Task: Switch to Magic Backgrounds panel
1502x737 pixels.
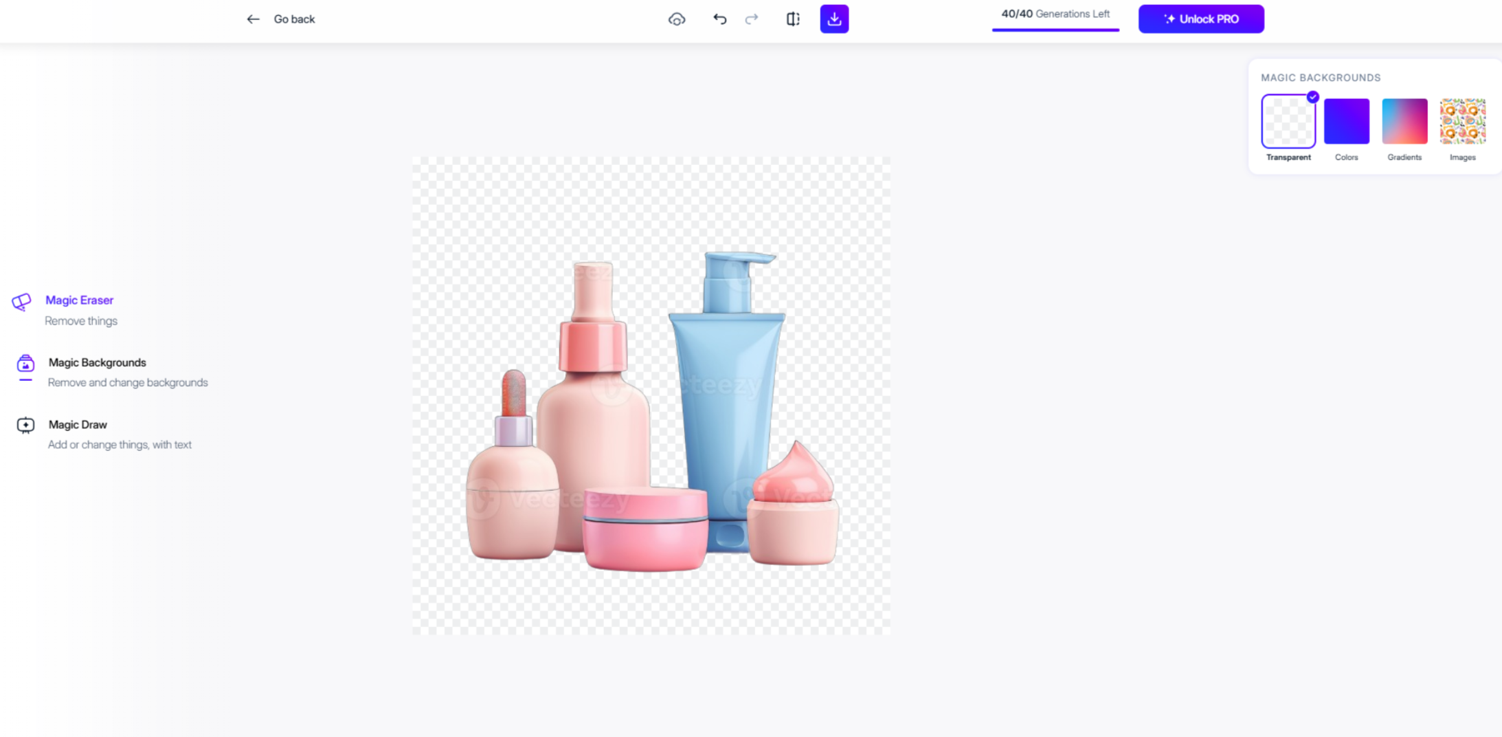Action: (x=96, y=362)
